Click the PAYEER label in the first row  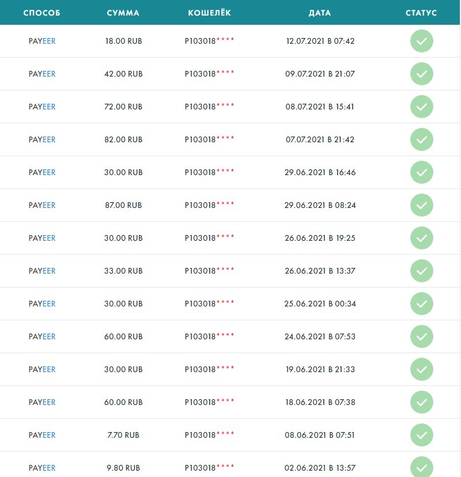click(42, 41)
